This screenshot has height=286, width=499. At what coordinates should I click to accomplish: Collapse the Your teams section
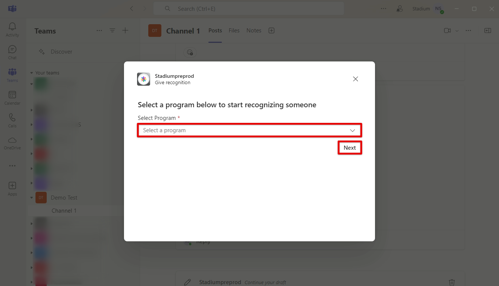[32, 73]
